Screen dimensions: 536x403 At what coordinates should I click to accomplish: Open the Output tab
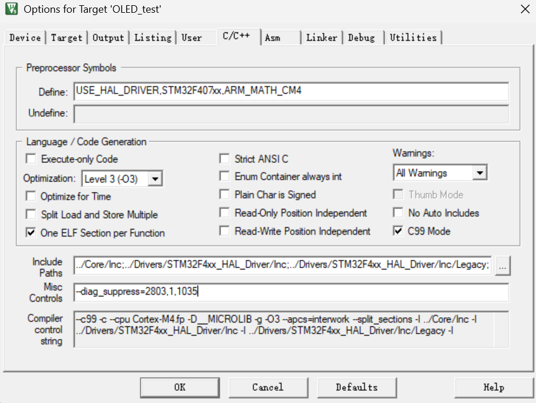(x=108, y=37)
